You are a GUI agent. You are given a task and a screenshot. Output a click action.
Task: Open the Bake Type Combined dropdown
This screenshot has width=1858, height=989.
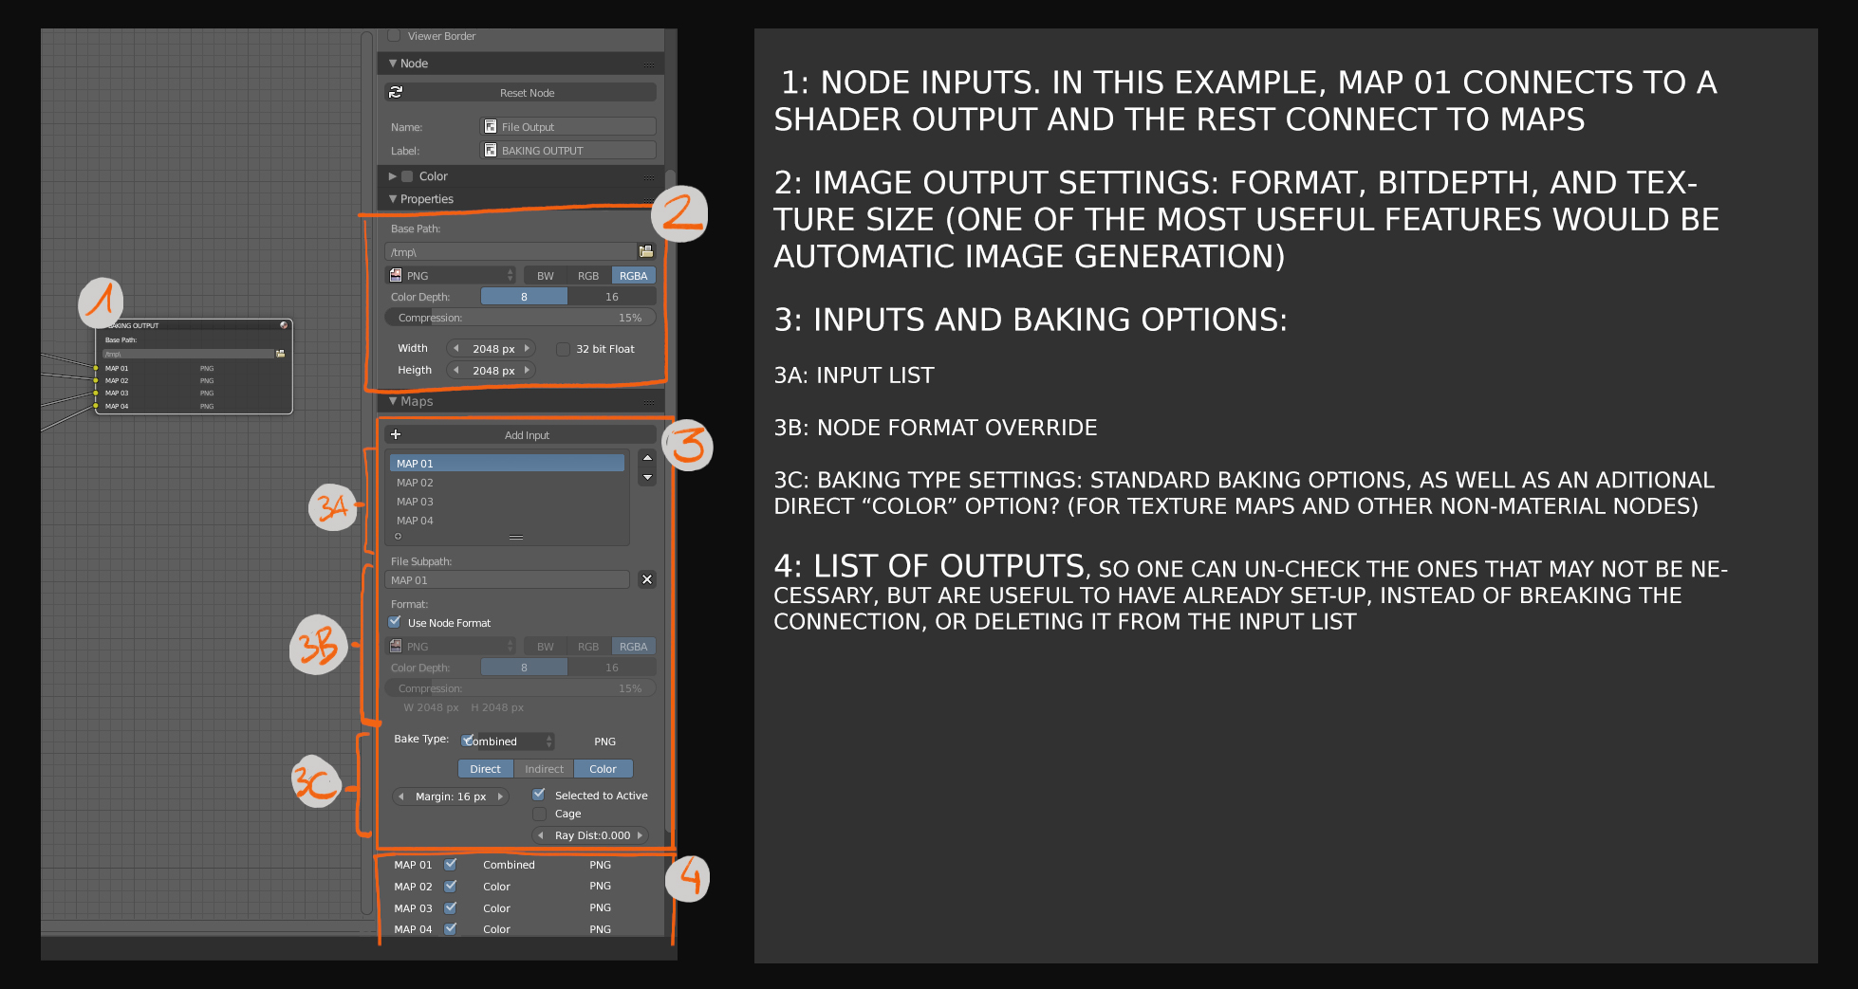(x=507, y=741)
